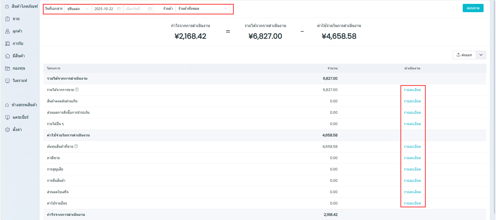View details for other expenses row
The image size is (496, 220).
coord(412,203)
